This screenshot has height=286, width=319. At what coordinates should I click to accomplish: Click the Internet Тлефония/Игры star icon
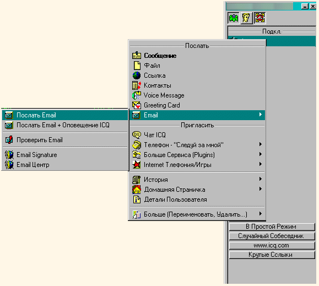(x=137, y=165)
